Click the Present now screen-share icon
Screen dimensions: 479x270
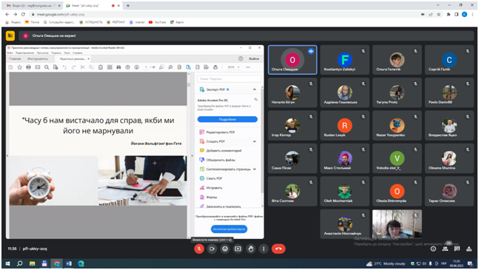pyautogui.click(x=238, y=249)
